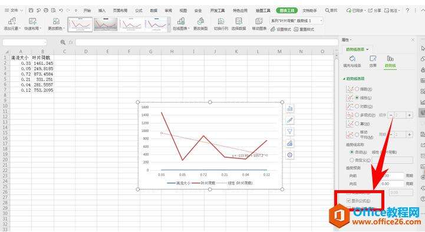Collapse the Trendline Options section triangle

(x=344, y=78)
